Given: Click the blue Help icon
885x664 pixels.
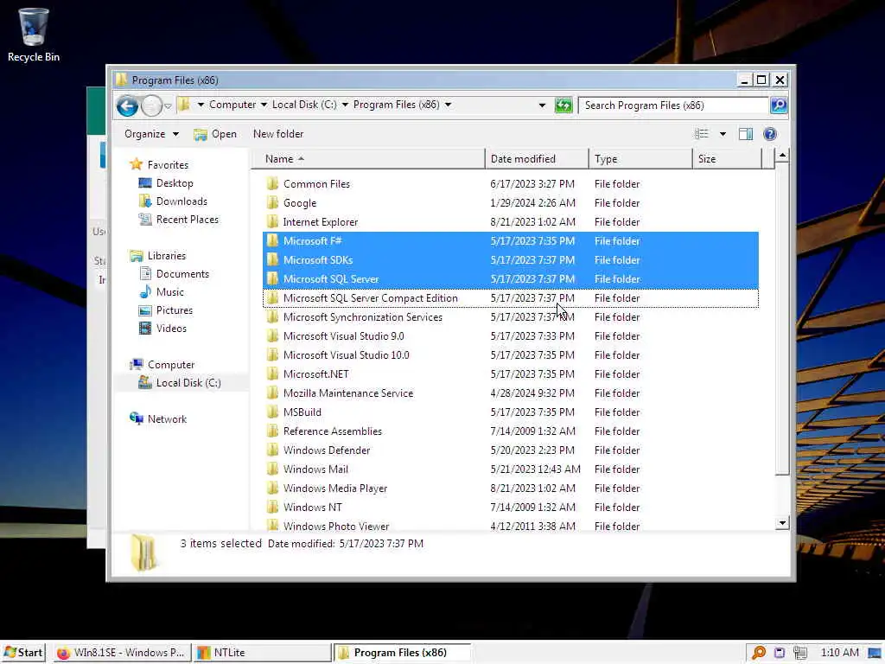Looking at the screenshot, I should (770, 134).
